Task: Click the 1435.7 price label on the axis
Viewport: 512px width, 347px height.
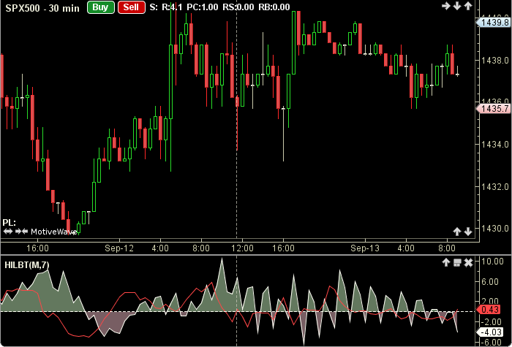Action: point(494,109)
